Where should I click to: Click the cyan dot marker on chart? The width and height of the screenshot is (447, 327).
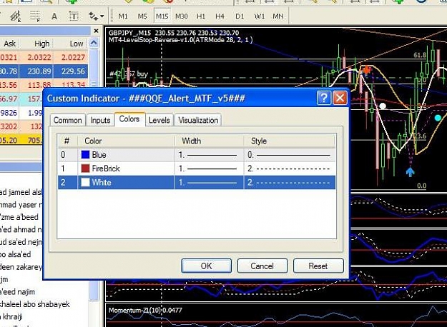coord(438,118)
